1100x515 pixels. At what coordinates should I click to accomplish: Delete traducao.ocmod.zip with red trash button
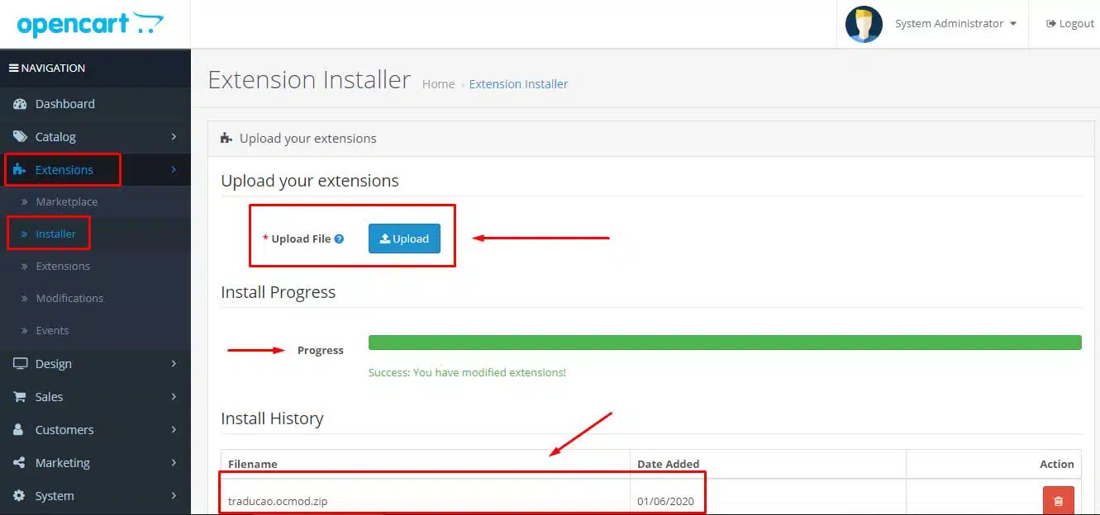tap(1058, 500)
